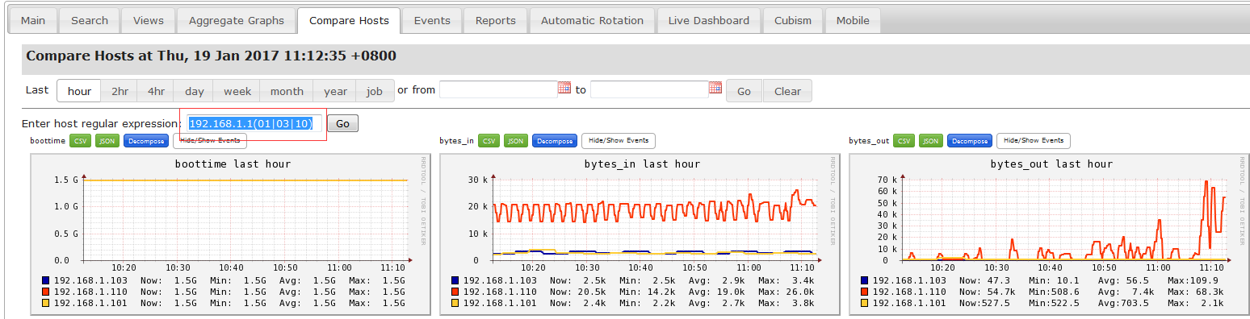Screen dimensions: 1250x319
Task: Open the Live Dashboard tab
Action: point(709,20)
